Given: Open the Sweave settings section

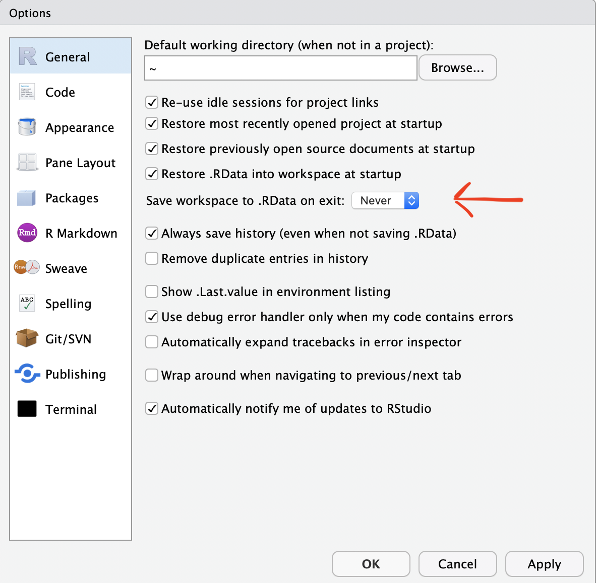Looking at the screenshot, I should click(66, 268).
